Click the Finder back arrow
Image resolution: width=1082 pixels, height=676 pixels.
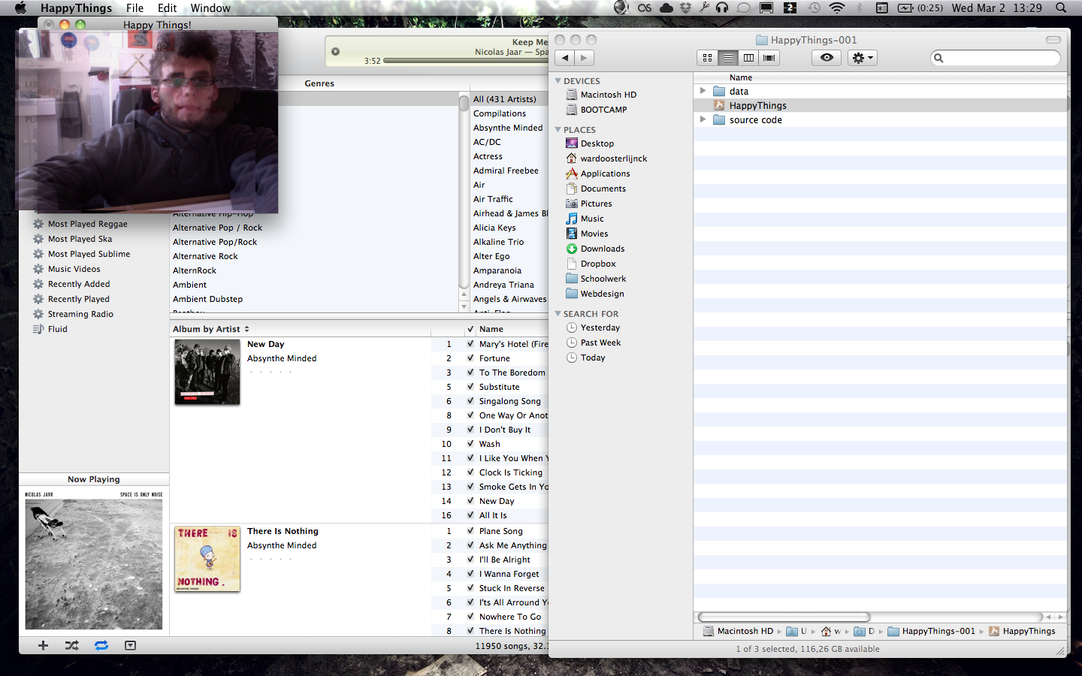tap(565, 58)
